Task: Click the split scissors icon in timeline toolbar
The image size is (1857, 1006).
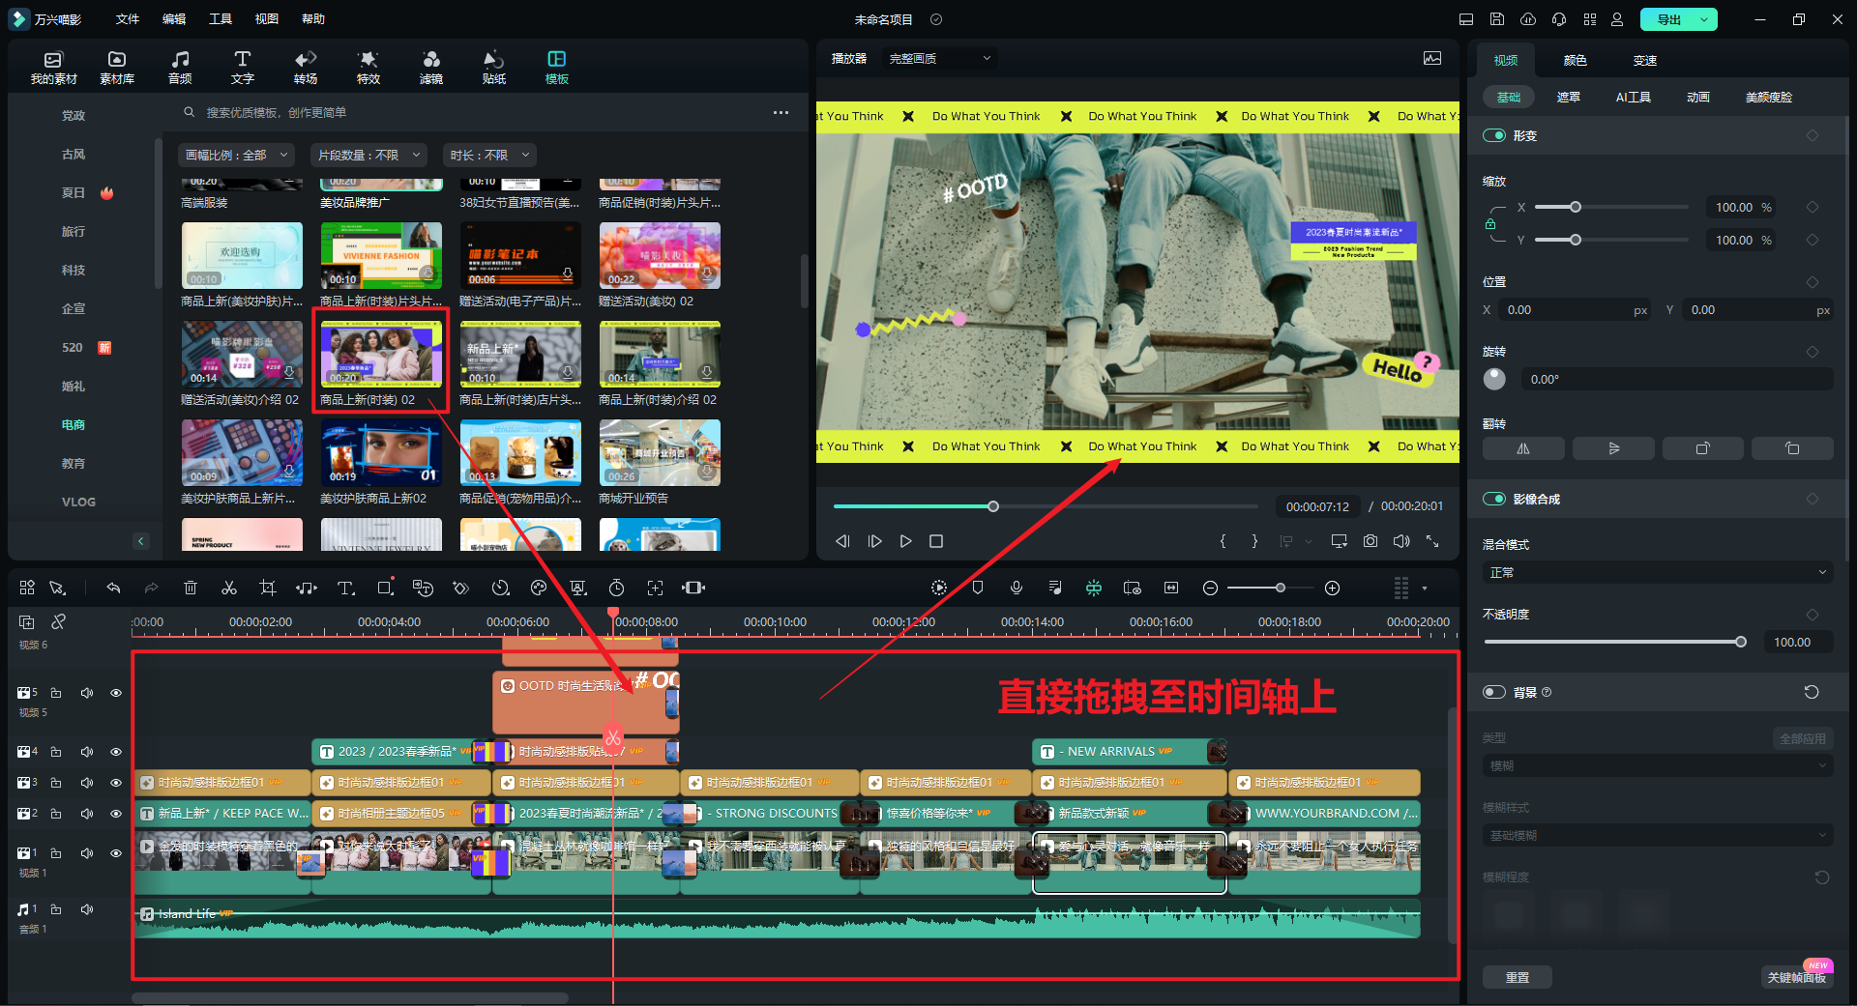Action: point(229,588)
